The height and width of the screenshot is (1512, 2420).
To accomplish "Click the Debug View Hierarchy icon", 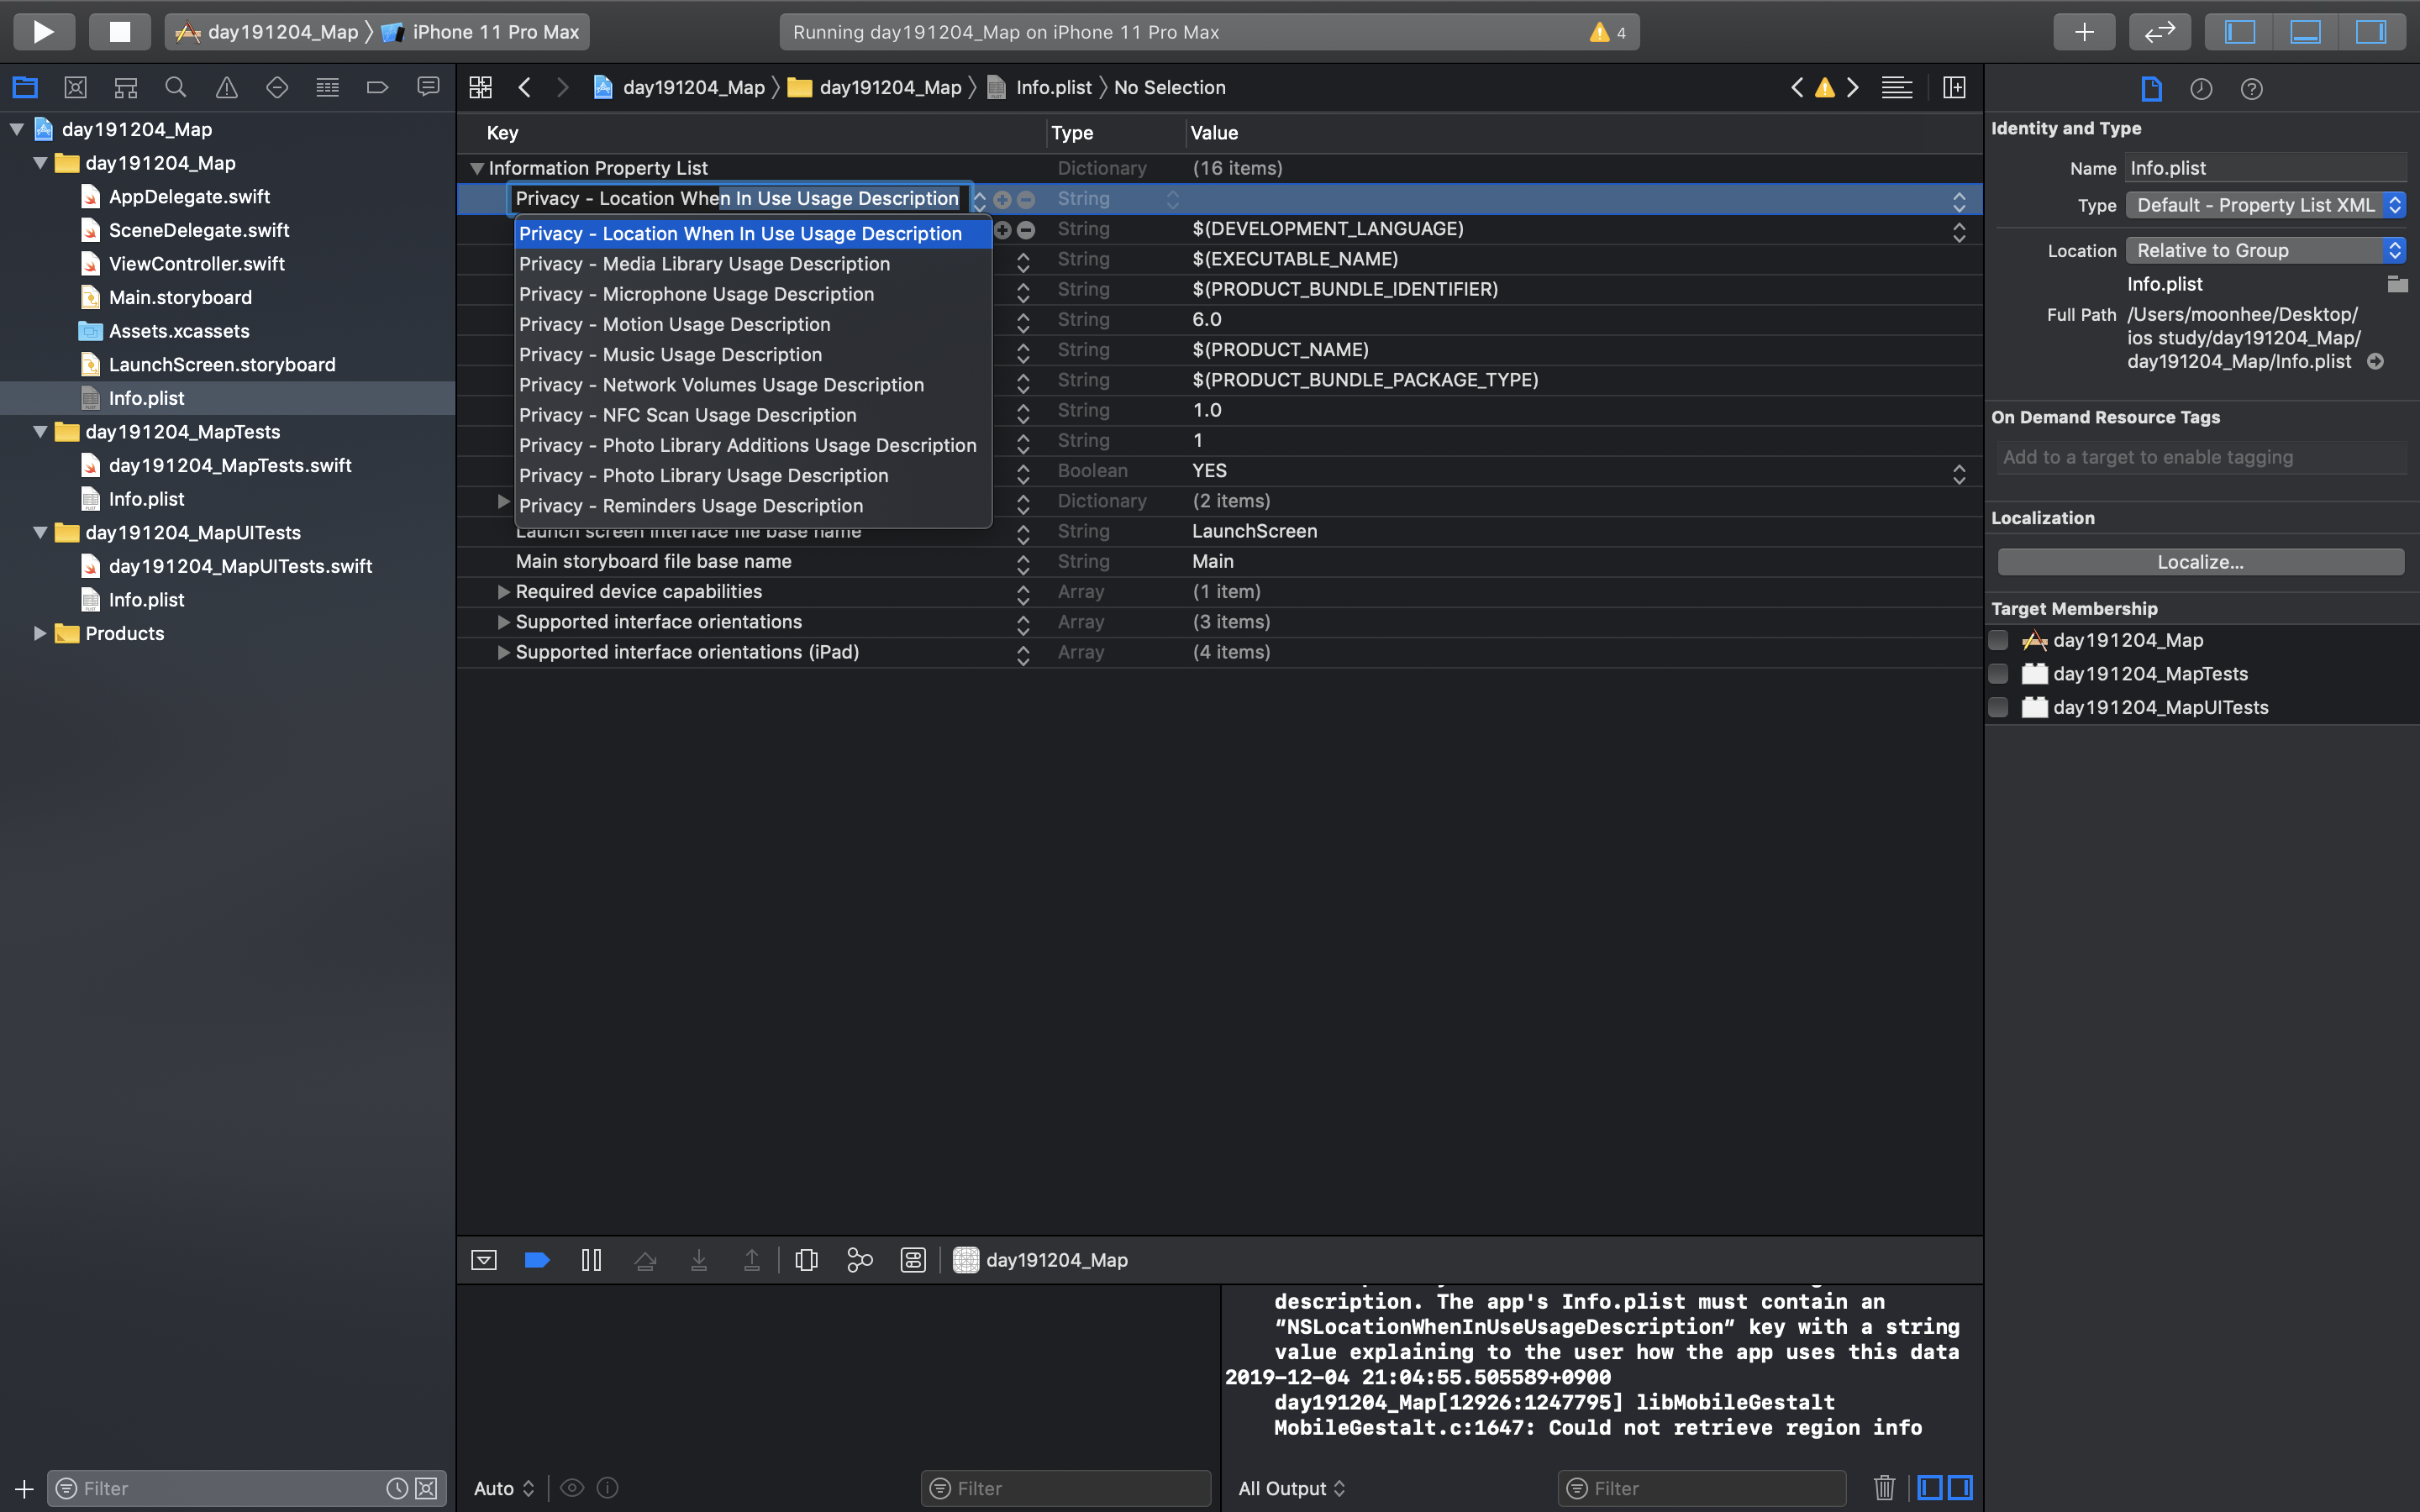I will pos(806,1260).
